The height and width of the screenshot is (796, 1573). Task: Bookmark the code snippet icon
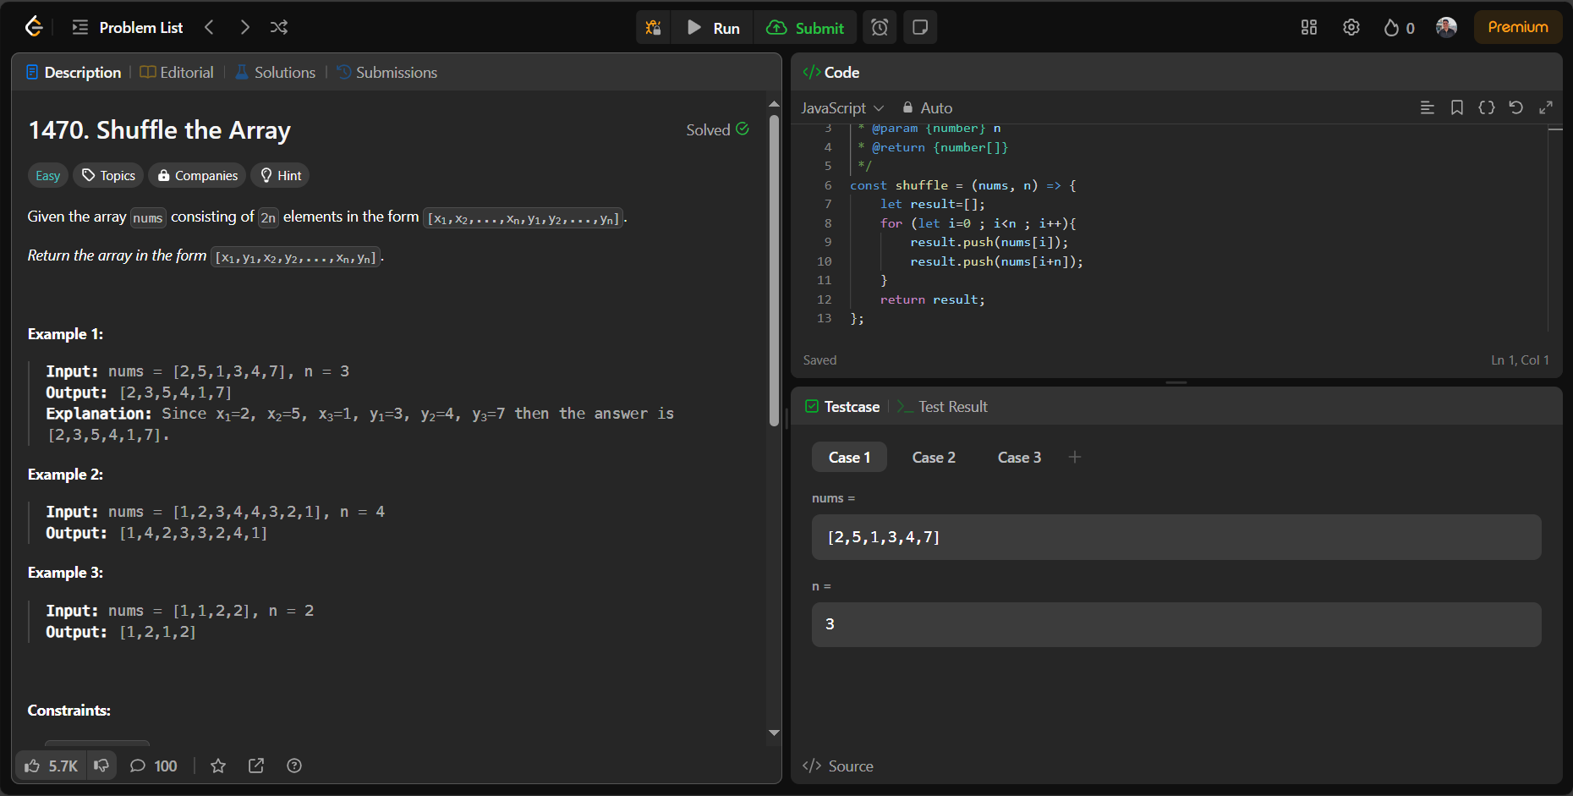pyautogui.click(x=1457, y=107)
